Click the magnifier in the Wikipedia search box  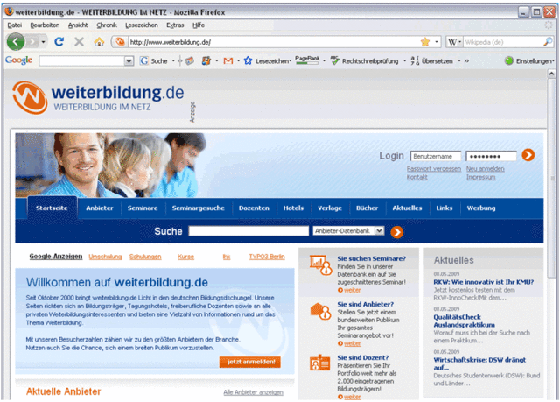click(548, 42)
